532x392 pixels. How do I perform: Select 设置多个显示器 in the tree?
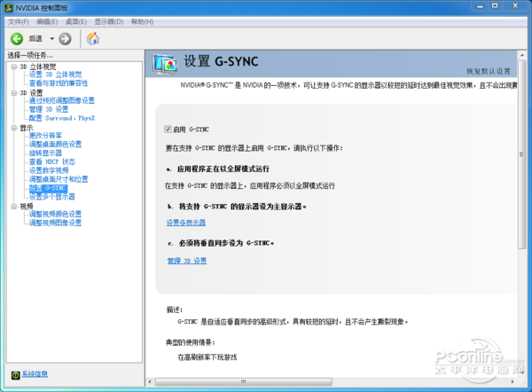(52, 197)
